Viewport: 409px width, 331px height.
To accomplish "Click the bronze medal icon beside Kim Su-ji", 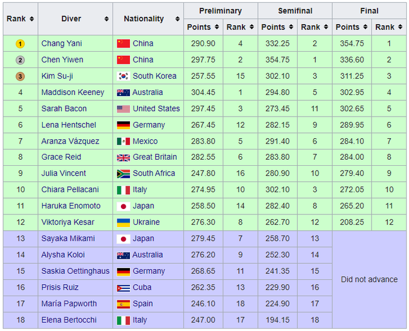I will click(20, 76).
